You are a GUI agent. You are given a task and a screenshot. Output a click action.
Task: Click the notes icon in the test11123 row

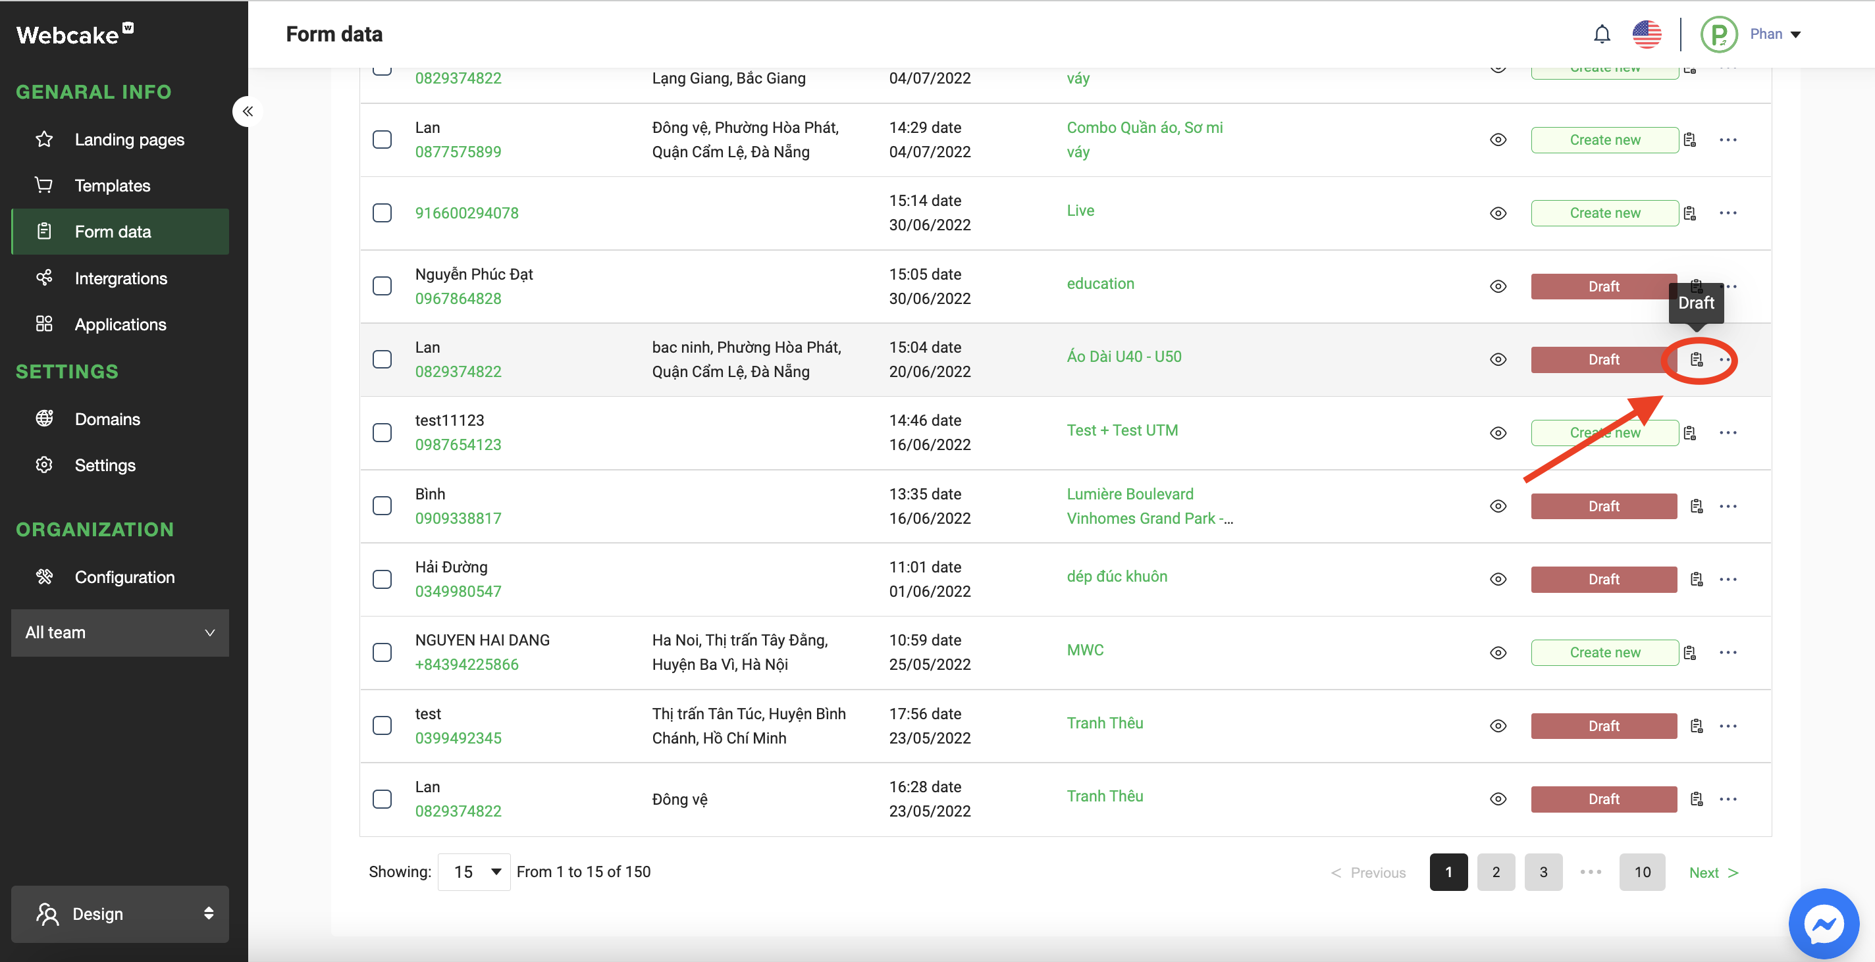click(x=1690, y=433)
